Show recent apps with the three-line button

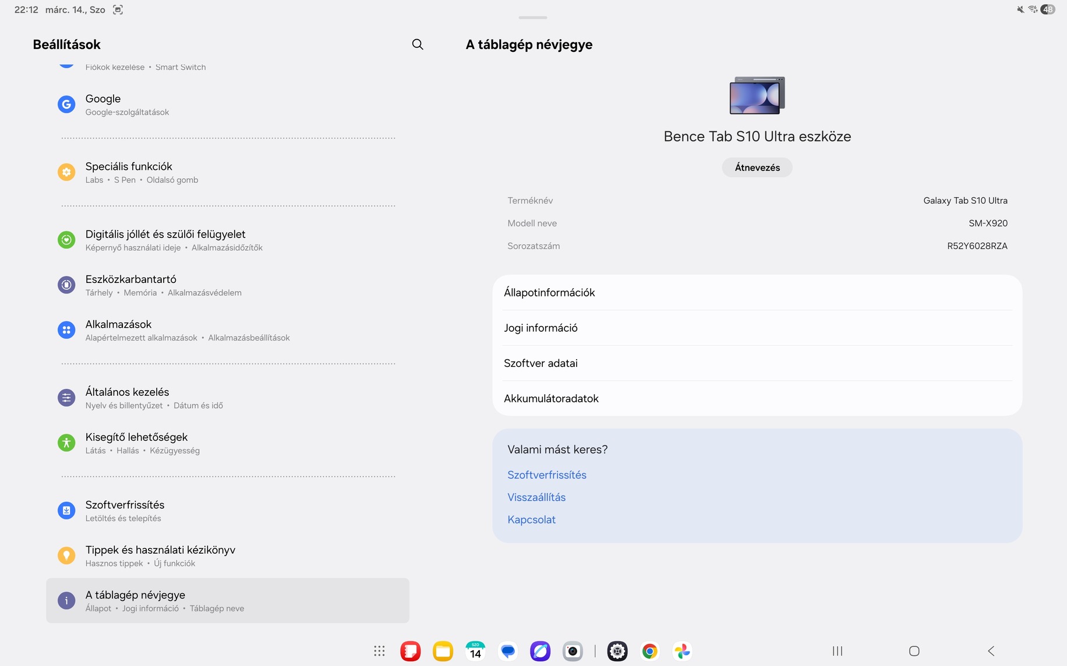pos(838,651)
